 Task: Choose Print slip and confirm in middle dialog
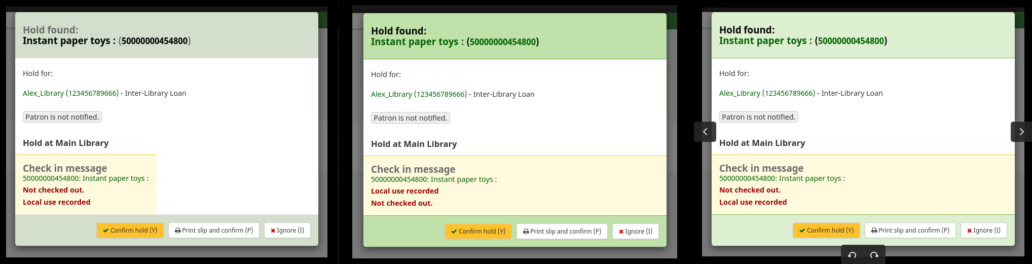click(x=562, y=231)
